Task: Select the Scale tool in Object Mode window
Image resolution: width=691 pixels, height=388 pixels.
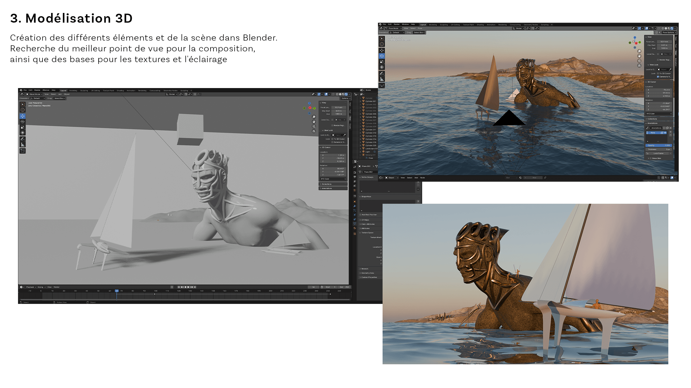Action: click(x=23, y=127)
